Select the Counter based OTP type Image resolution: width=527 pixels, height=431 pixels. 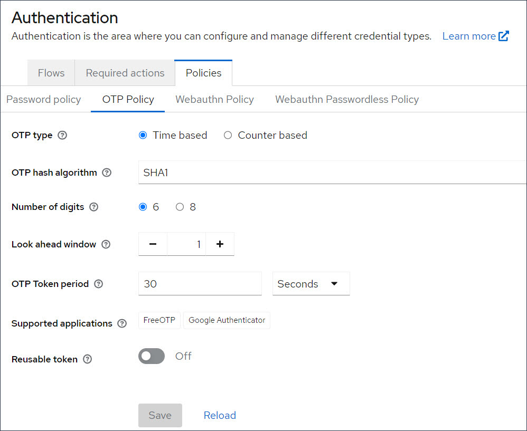point(228,135)
